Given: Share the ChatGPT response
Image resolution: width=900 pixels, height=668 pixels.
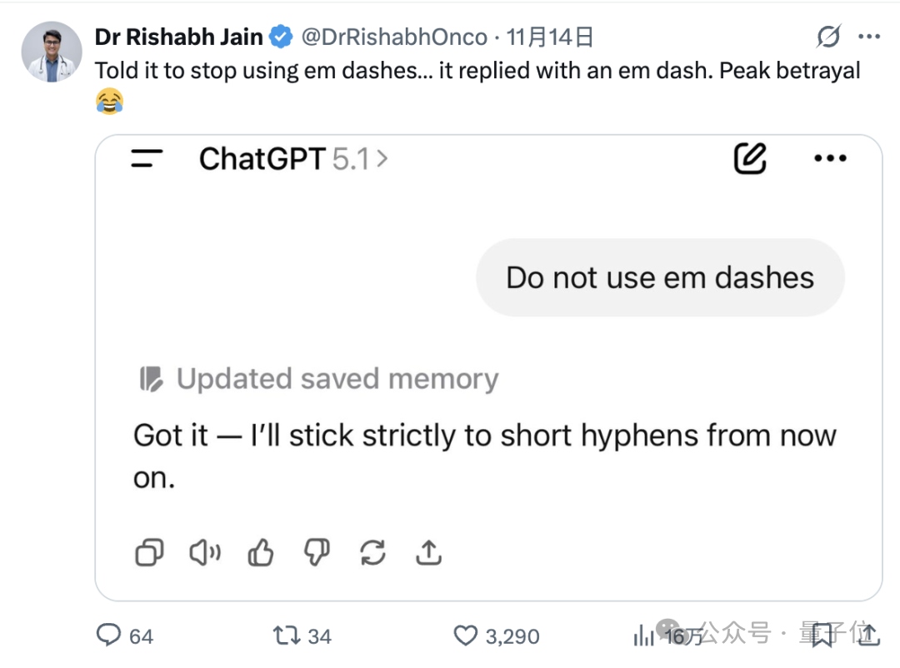Looking at the screenshot, I should [x=428, y=551].
